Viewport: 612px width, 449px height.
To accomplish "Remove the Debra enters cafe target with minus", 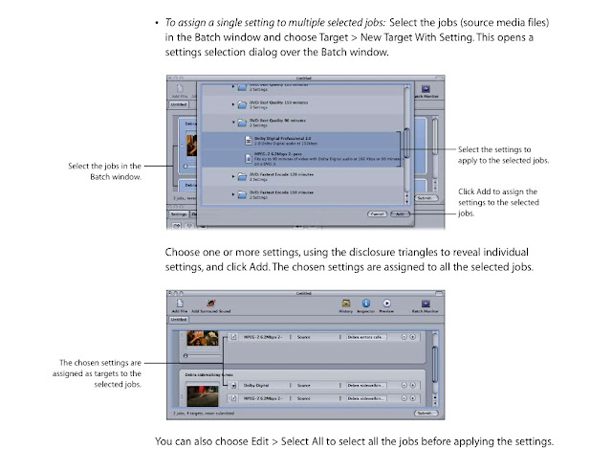I will click(x=404, y=336).
